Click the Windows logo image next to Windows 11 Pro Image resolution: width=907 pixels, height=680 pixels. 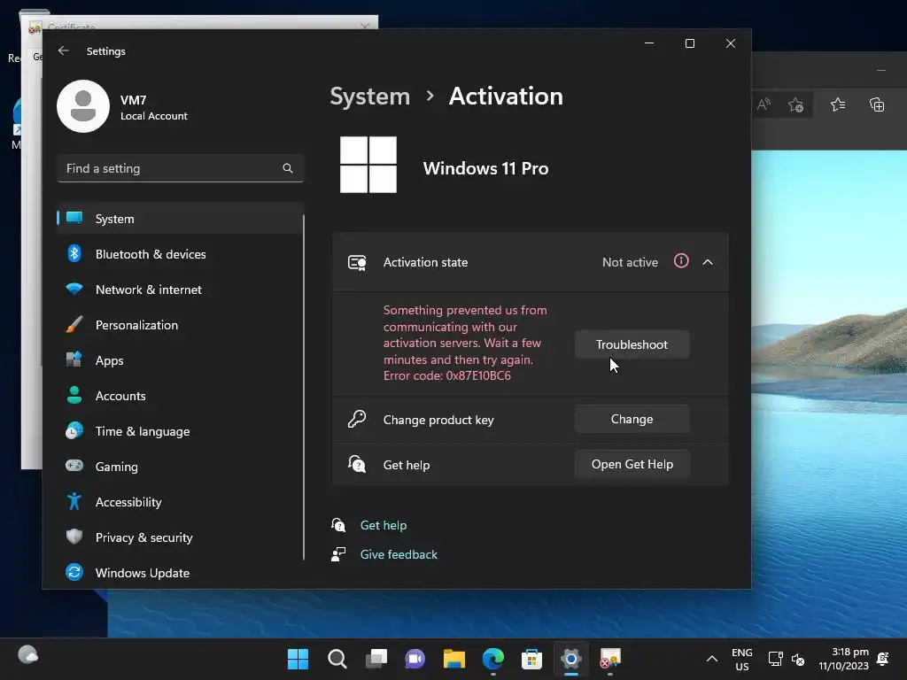[368, 165]
